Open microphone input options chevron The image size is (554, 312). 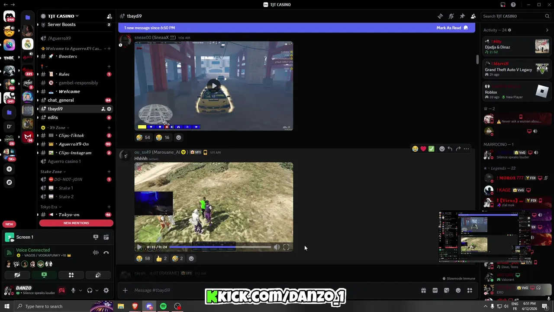[x=80, y=290]
